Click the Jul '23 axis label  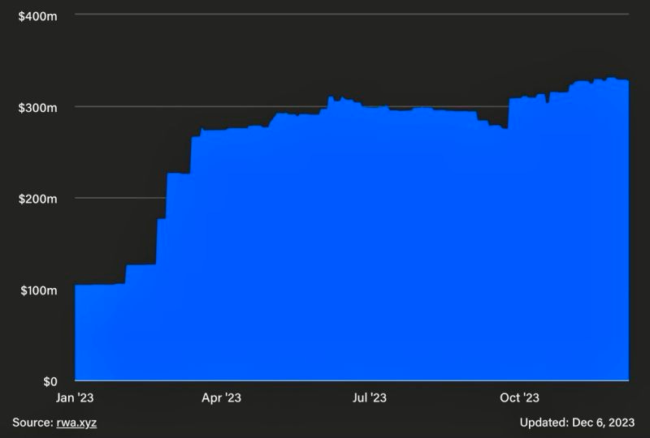[370, 397]
